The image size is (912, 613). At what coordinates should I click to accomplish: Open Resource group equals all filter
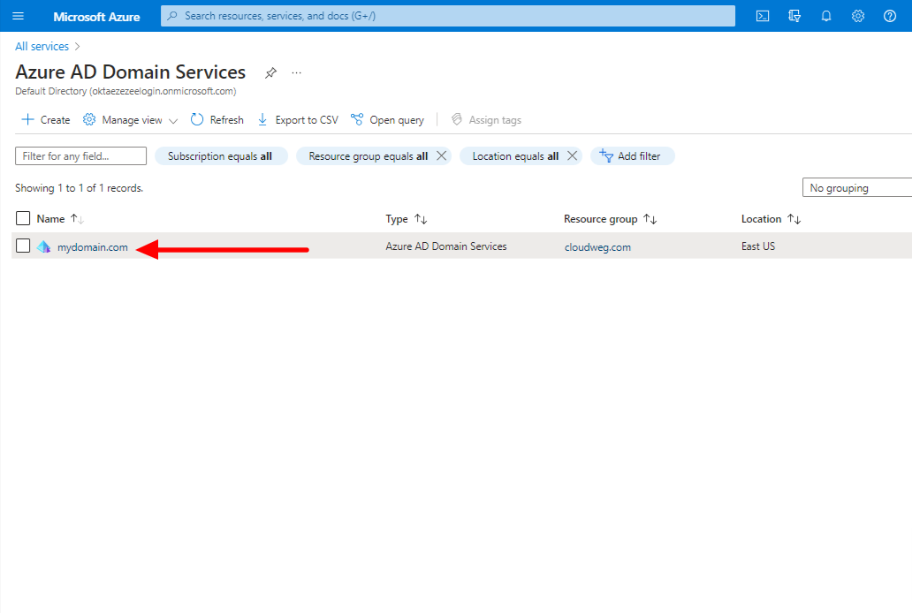pyautogui.click(x=368, y=155)
